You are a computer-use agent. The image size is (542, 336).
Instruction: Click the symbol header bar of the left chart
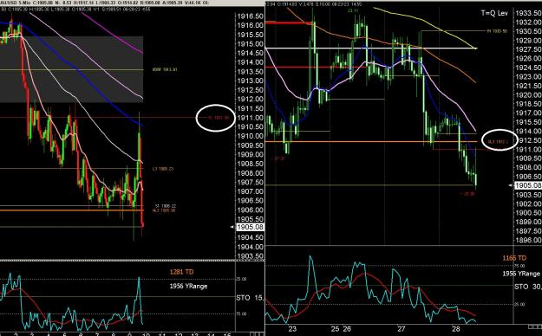click(x=133, y=3)
